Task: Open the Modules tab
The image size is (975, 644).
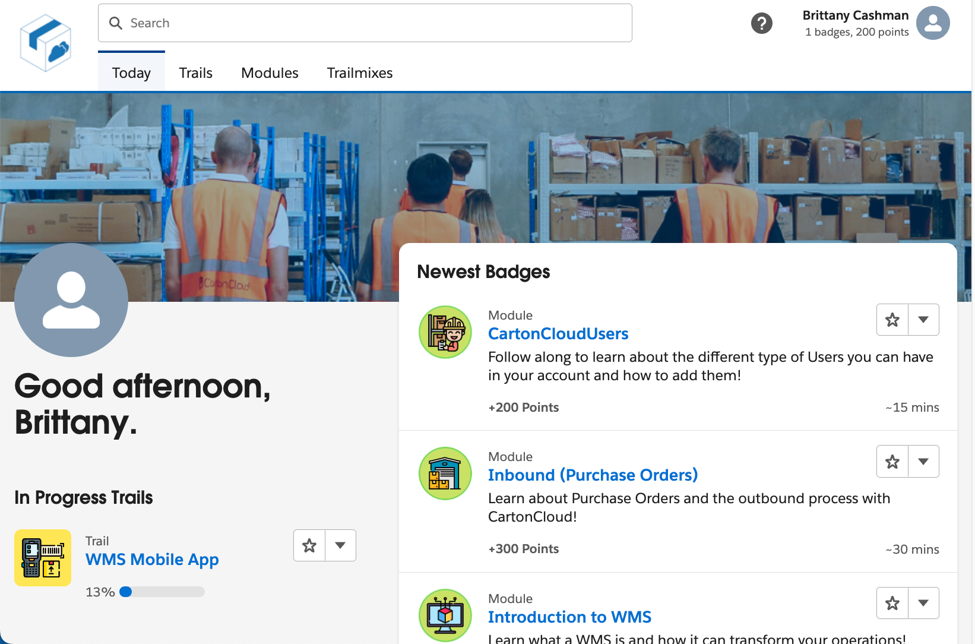Action: pyautogui.click(x=269, y=72)
